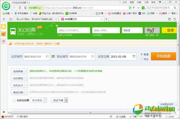The image size is (180, 119).
Task: Reload the page with the refresh icon
Action: [20, 8]
